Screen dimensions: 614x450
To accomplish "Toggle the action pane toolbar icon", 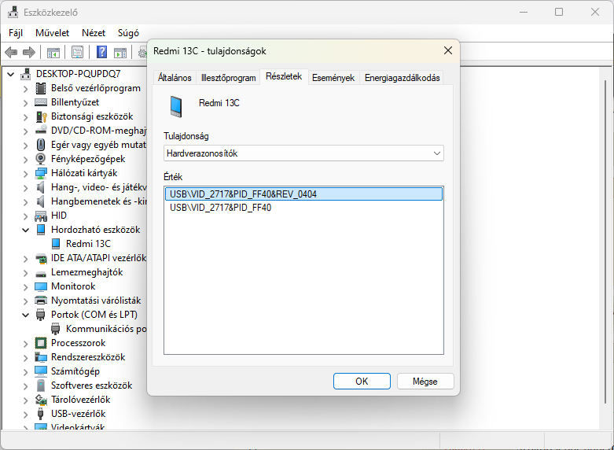I will (x=120, y=52).
